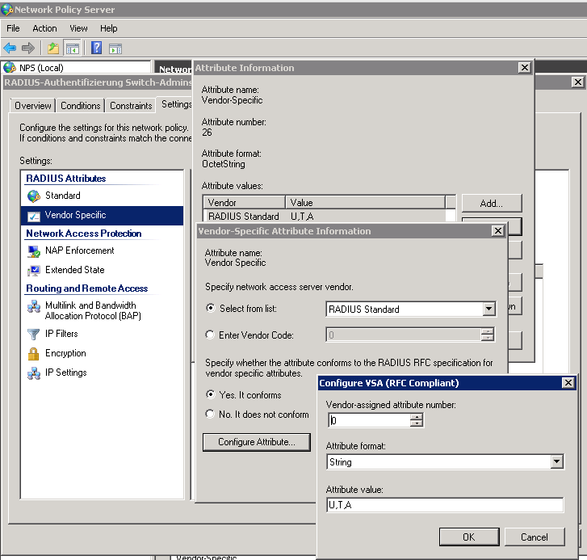Click Cancel in Configure VSA dialog

[x=535, y=537]
